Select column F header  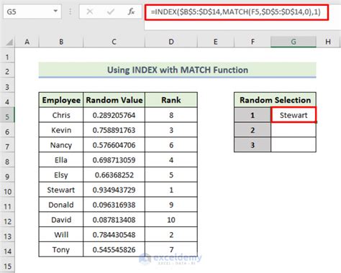253,42
